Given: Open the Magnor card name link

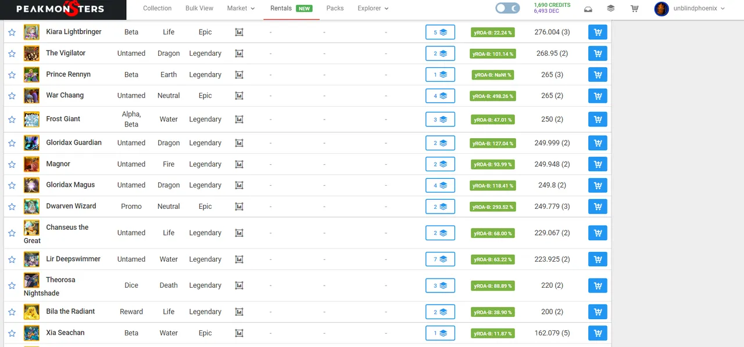Looking at the screenshot, I should click(58, 164).
